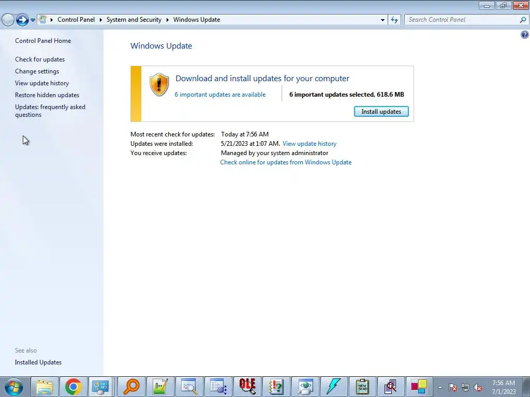Open Change settings in left pane

[37, 71]
